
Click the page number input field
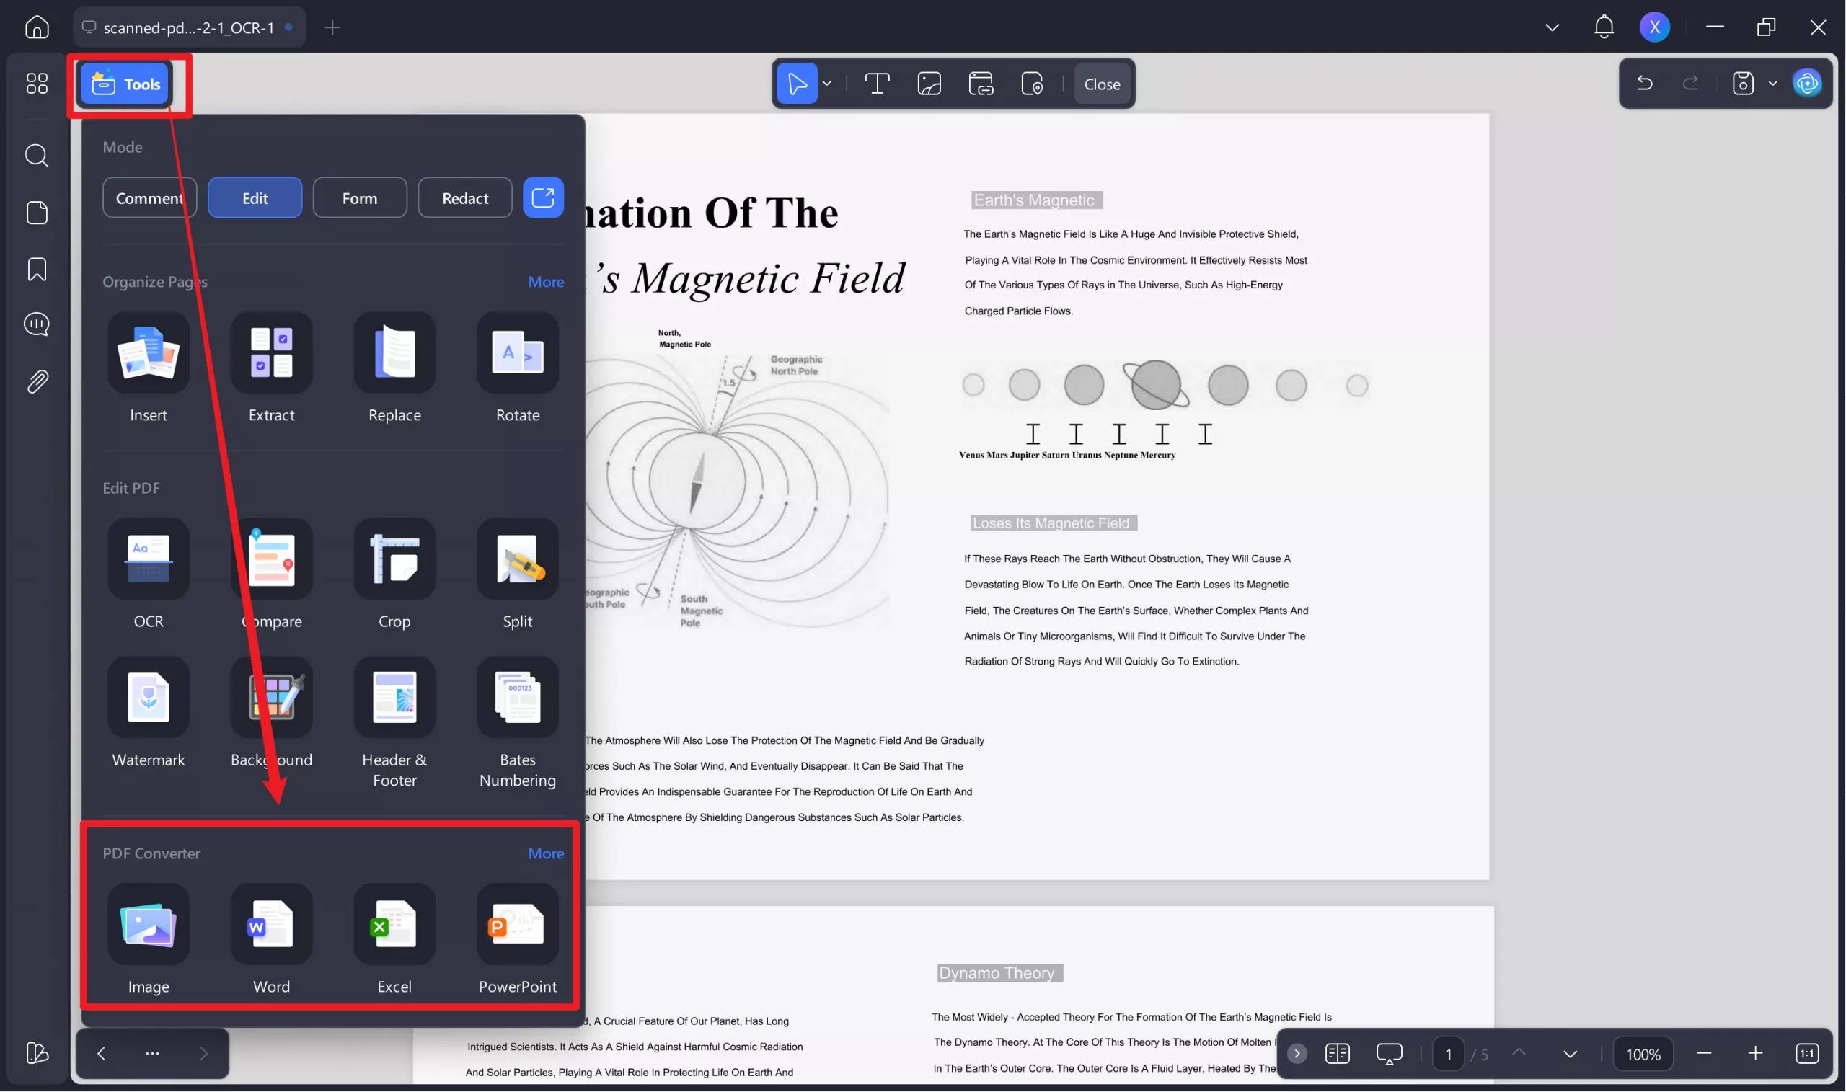point(1448,1053)
